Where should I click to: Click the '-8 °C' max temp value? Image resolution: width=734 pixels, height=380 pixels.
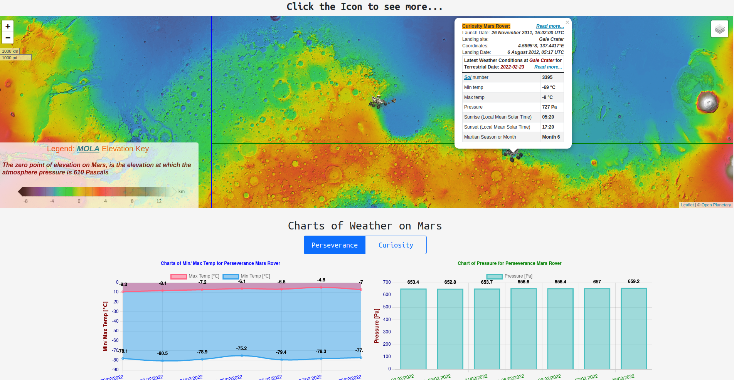click(547, 97)
